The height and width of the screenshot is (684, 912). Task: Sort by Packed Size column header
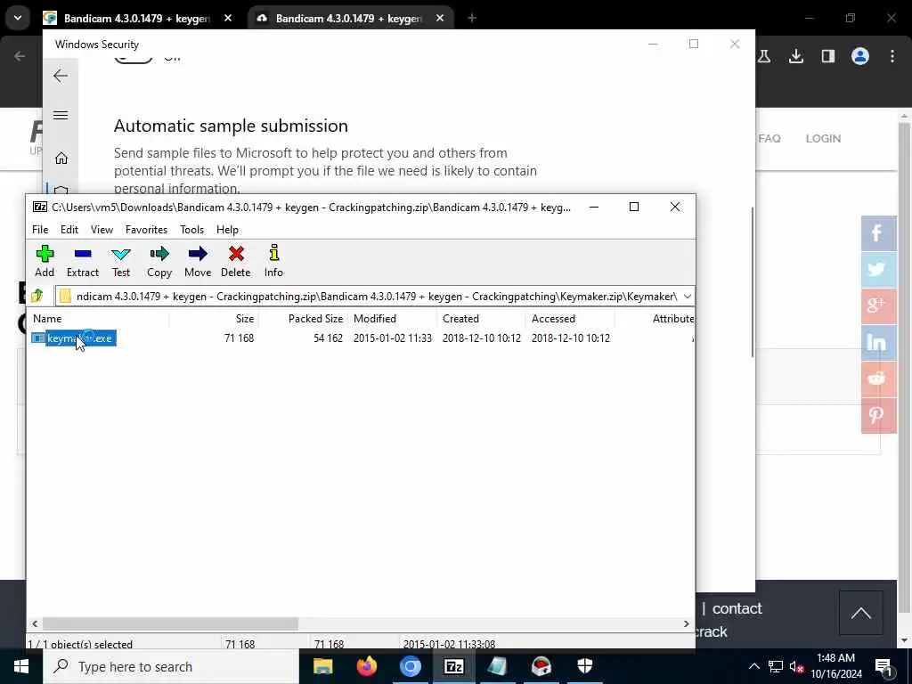[x=303, y=319]
